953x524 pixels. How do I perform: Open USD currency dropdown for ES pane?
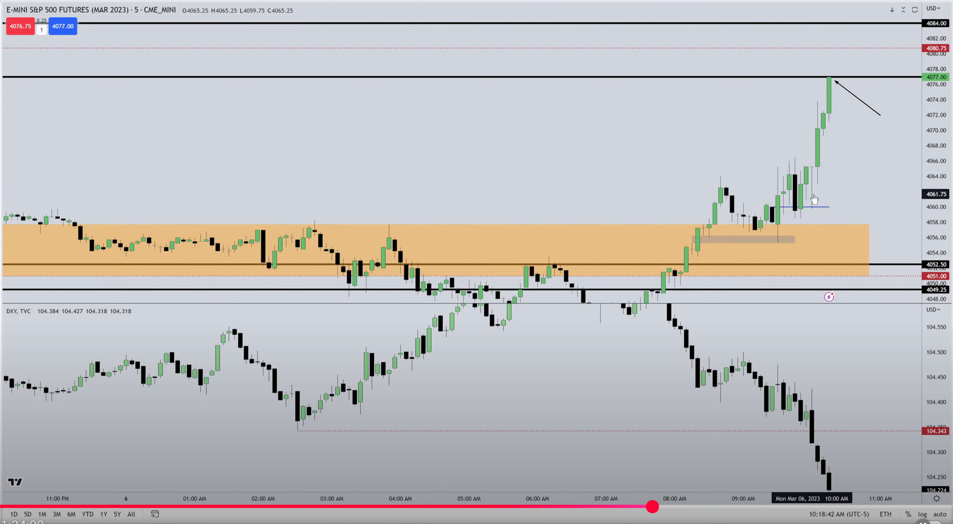pyautogui.click(x=933, y=8)
